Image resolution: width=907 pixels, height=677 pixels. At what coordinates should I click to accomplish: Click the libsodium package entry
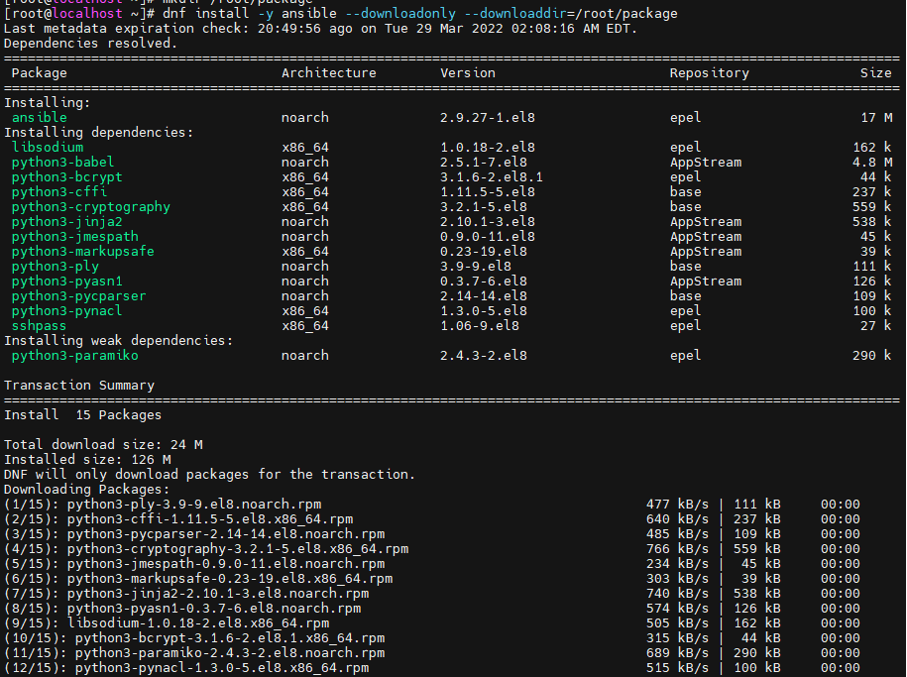pyautogui.click(x=47, y=147)
